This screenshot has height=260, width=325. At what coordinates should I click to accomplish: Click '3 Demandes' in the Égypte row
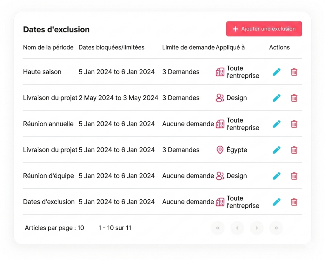pyautogui.click(x=181, y=150)
